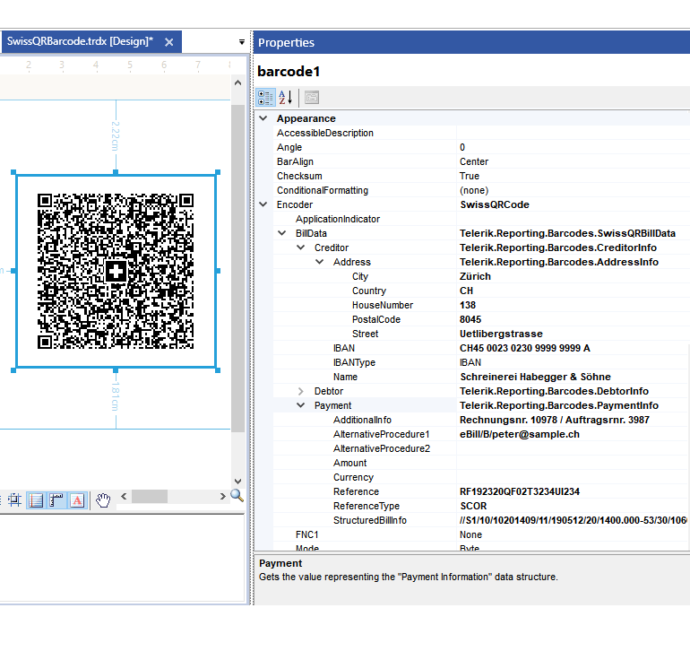Viewport: 690px width, 660px height.
Task: Toggle the red letter A watermark icon
Action: click(77, 500)
